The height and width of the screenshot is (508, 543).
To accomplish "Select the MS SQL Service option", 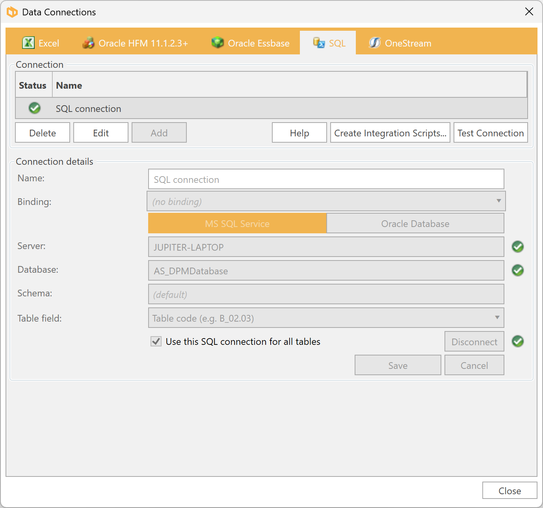I will (237, 223).
